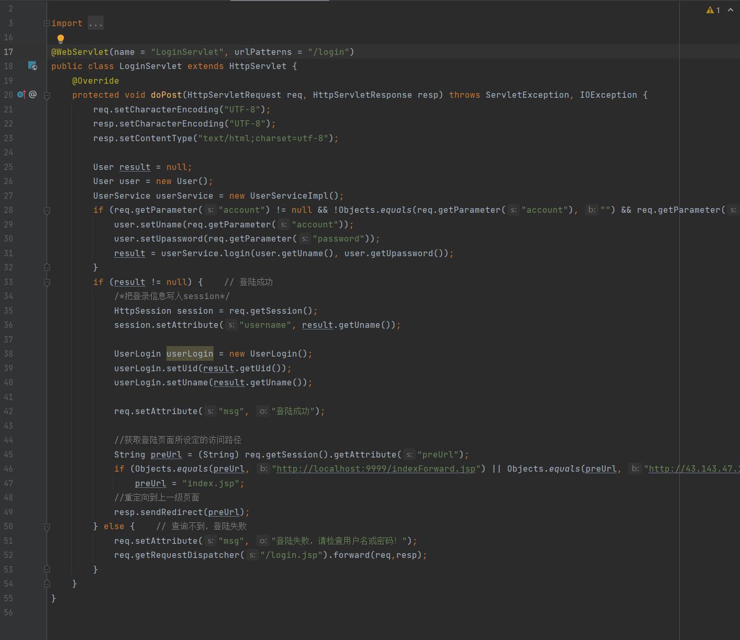740x640 pixels.
Task: Click the "s:" parameter hint on line 52
Action: [252, 555]
